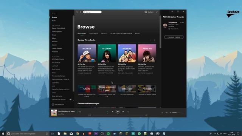The image size is (242, 136).
Task: Switch to the Charts tab
Action: (x=104, y=34)
